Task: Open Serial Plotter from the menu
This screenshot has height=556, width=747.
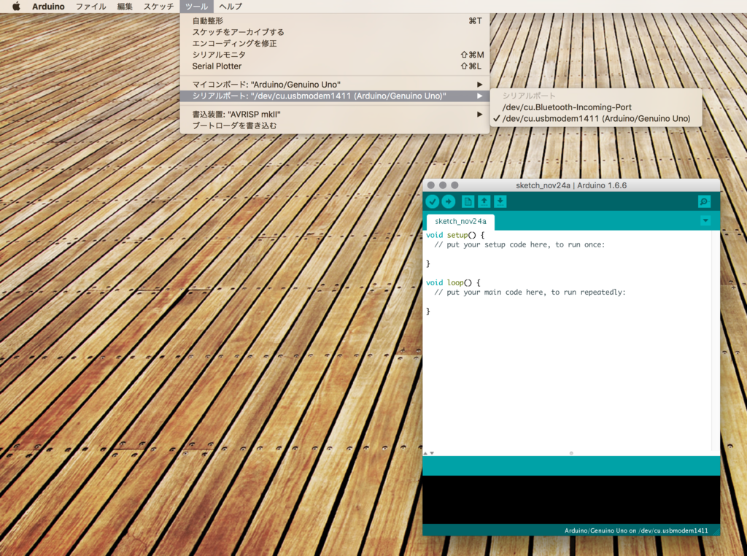Action: [334, 66]
